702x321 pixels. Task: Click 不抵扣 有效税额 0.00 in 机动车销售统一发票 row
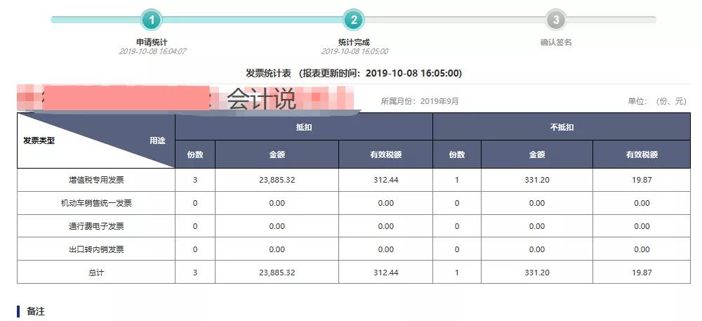click(x=642, y=203)
